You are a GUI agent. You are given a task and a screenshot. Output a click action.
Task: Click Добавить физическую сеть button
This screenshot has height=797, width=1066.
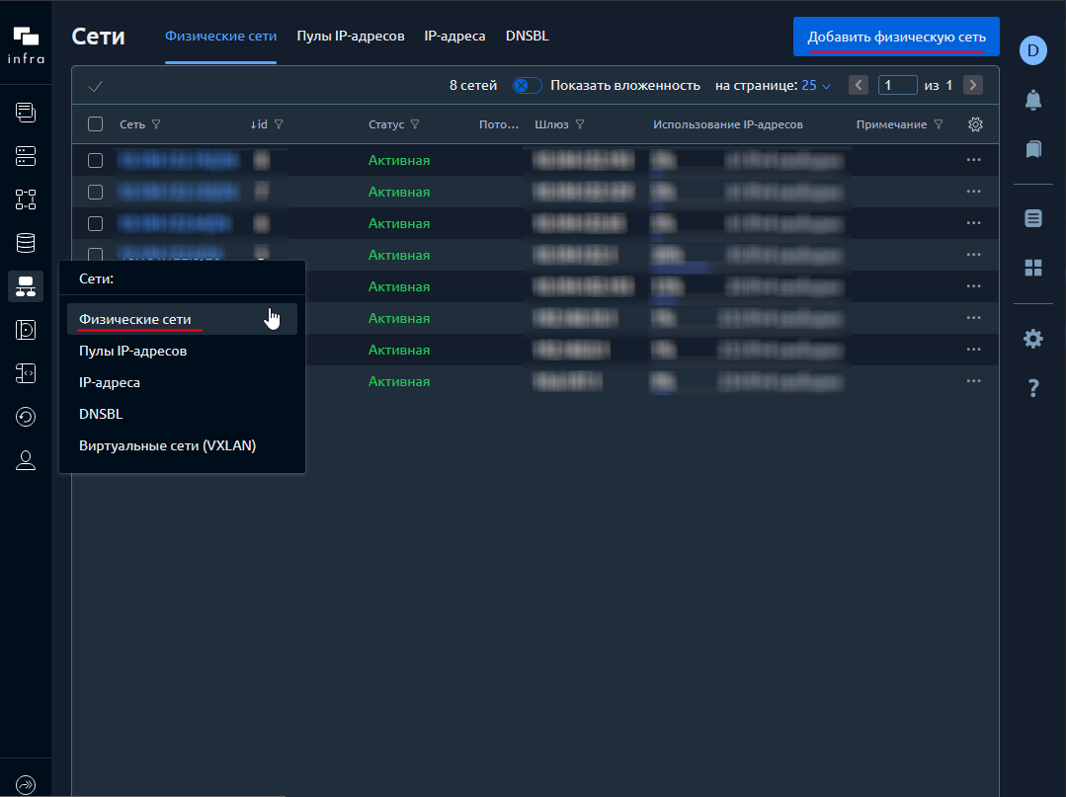pos(896,37)
